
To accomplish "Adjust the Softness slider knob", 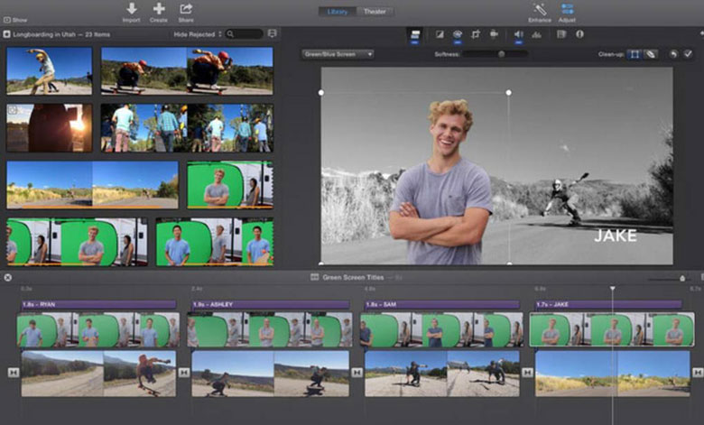I will [501, 54].
